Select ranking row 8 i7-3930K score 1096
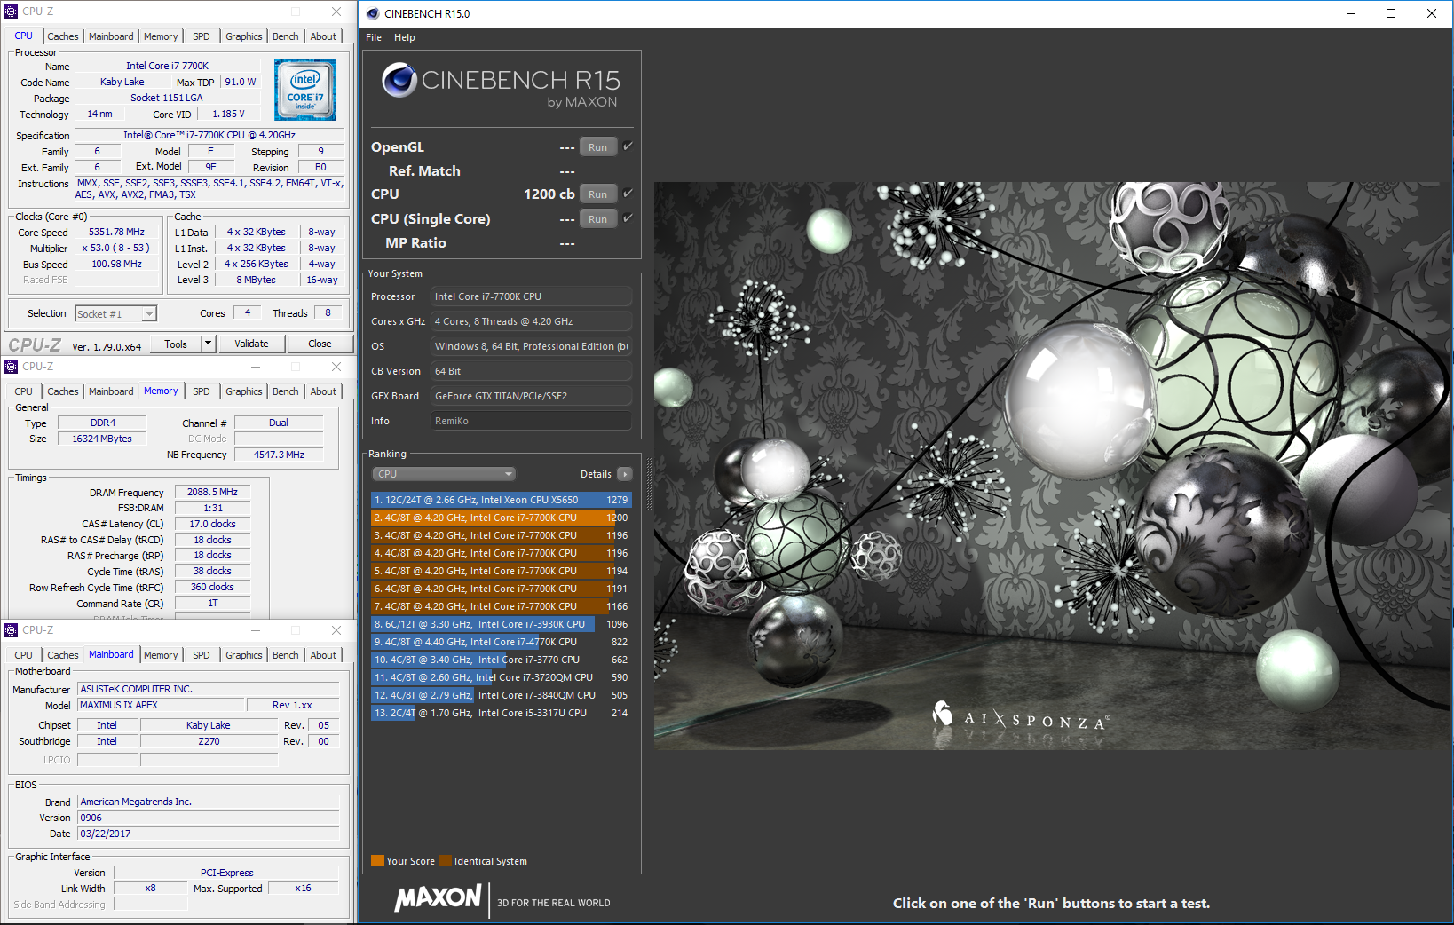This screenshot has height=925, width=1454. [501, 624]
